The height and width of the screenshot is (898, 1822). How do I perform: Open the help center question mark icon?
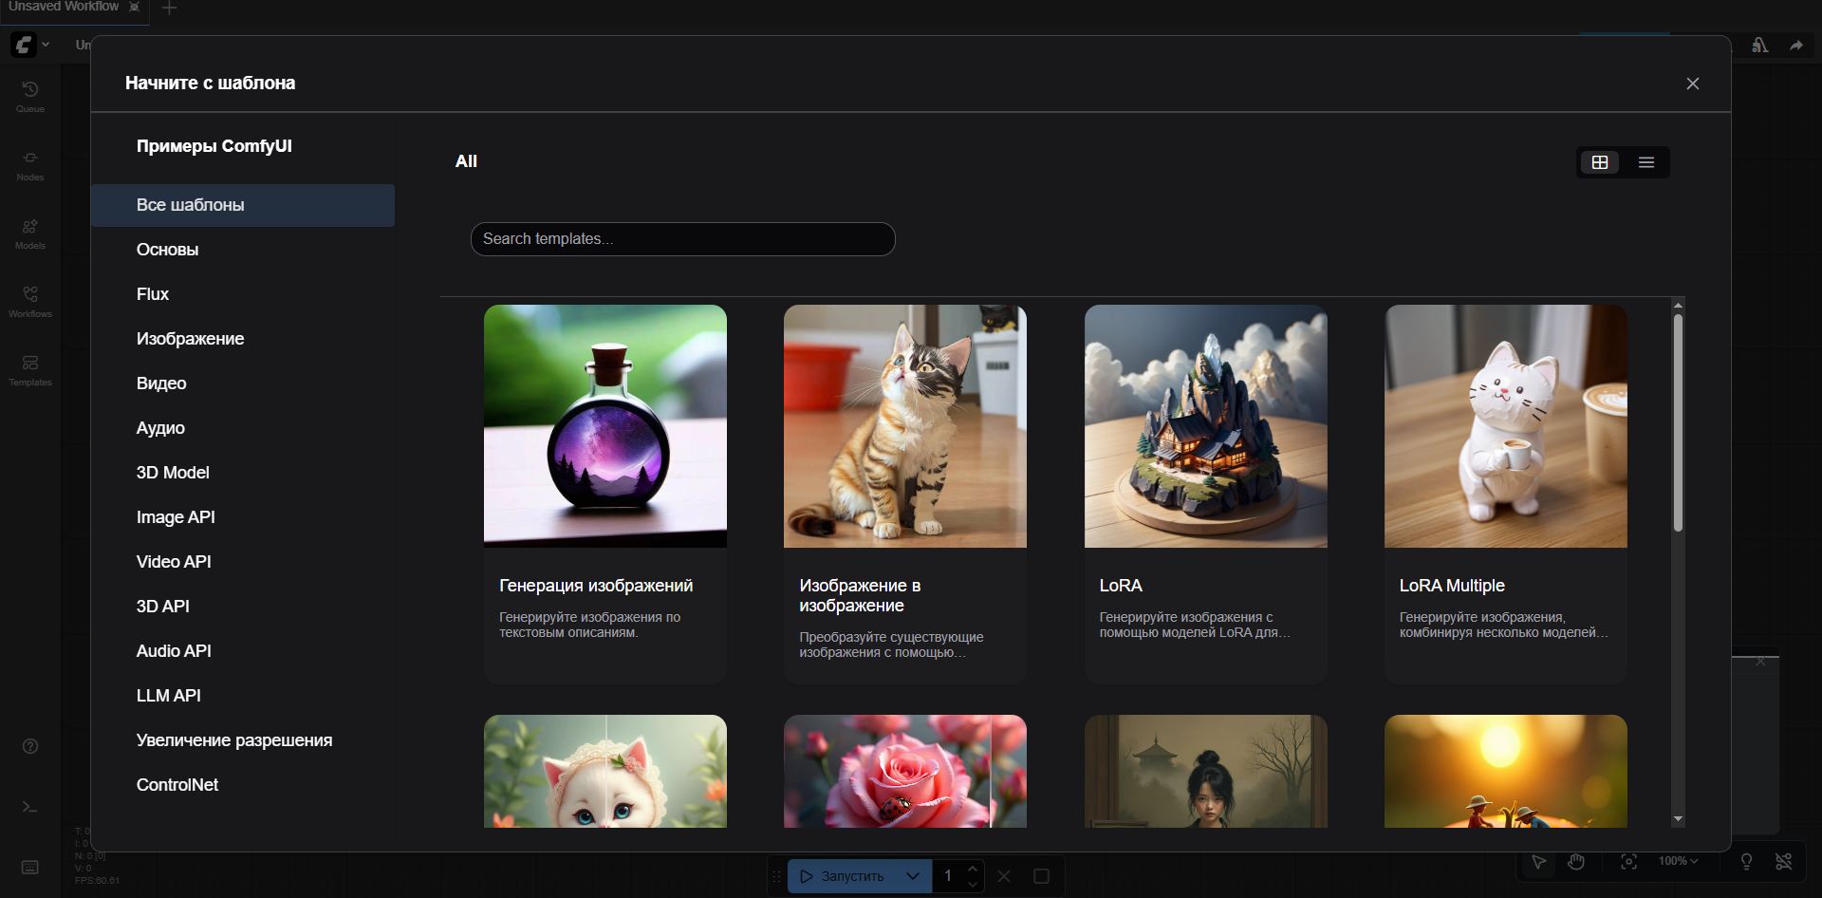30,746
